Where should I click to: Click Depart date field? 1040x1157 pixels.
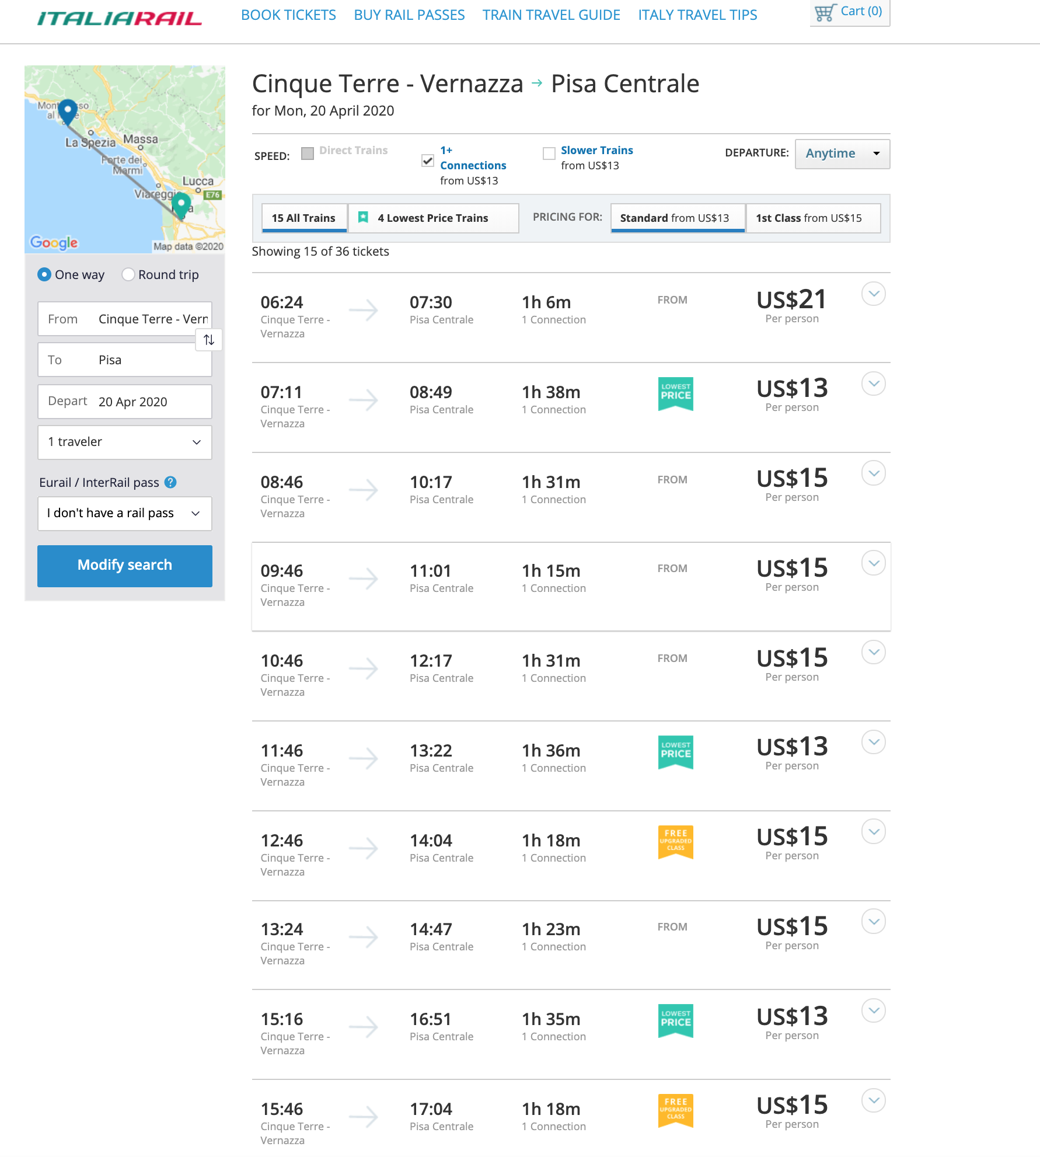click(x=125, y=401)
